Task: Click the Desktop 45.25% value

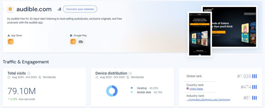Action: (154, 88)
